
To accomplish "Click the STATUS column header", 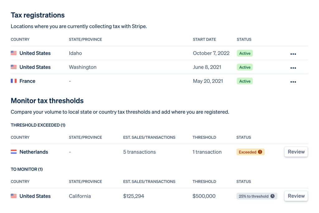I will [x=244, y=39].
